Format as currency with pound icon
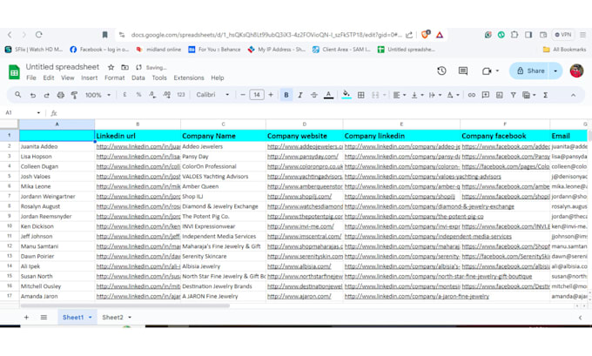592x356 pixels. point(124,95)
